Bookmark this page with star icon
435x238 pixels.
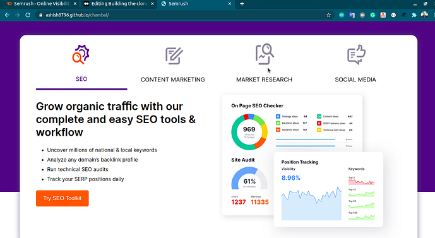coord(329,15)
